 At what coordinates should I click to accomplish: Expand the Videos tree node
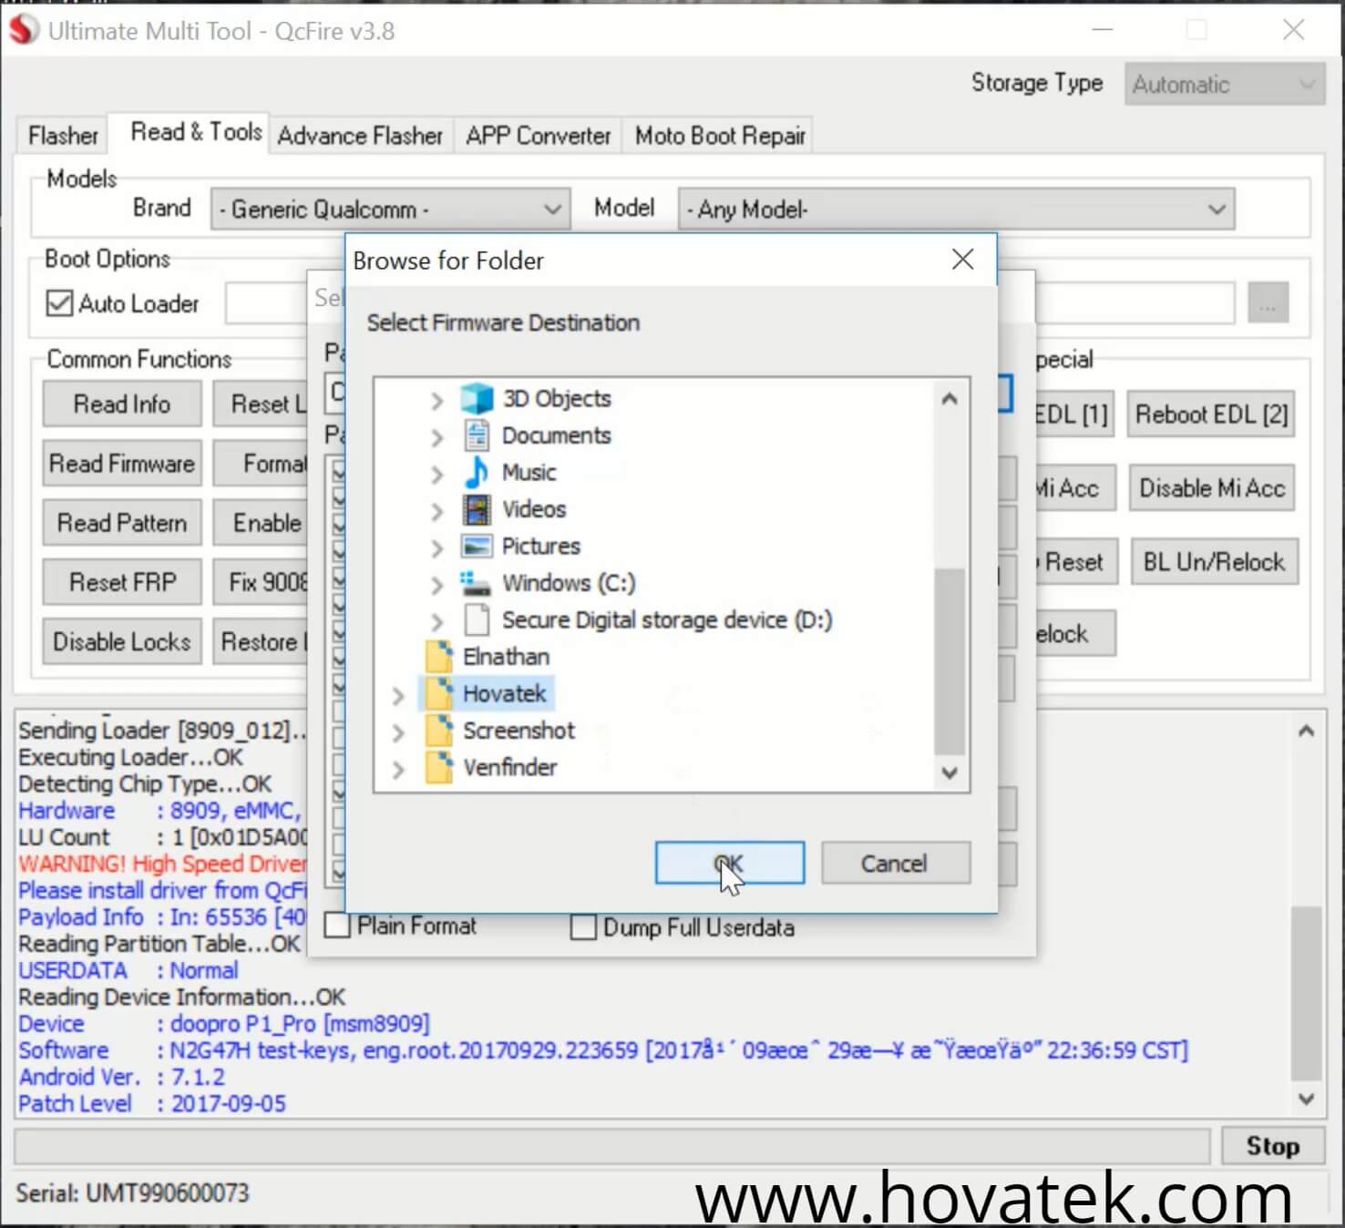(437, 511)
